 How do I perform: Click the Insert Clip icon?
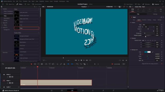[x=46, y=64]
